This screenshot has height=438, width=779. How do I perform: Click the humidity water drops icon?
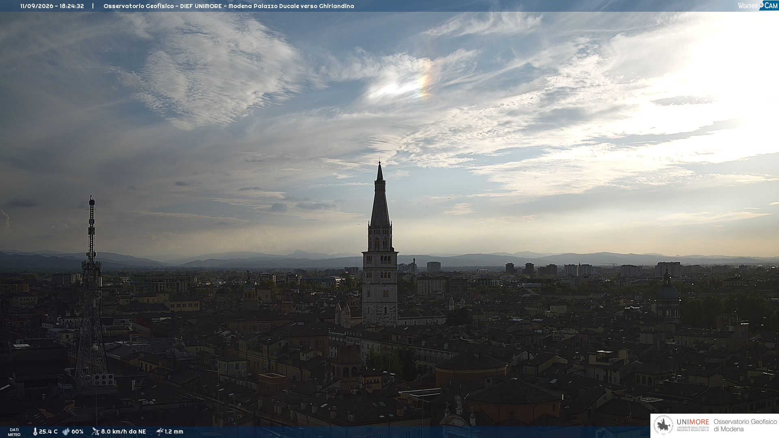(x=66, y=432)
